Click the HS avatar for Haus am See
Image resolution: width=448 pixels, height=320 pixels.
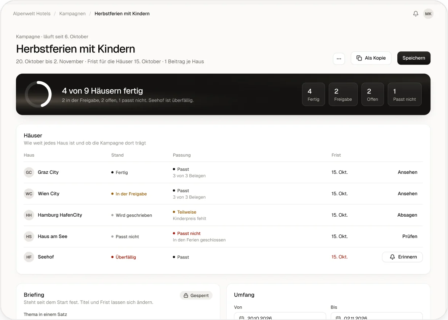[29, 236]
